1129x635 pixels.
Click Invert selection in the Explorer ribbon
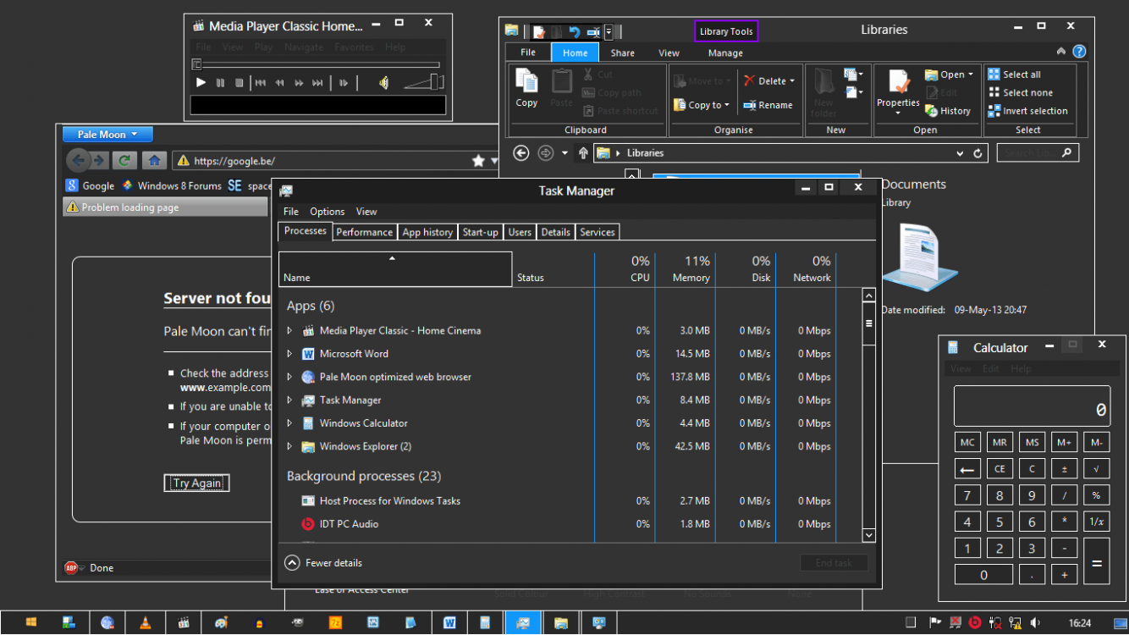[1027, 111]
